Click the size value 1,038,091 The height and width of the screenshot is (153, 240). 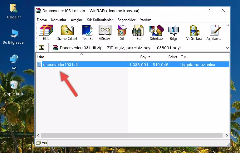pos(139,65)
